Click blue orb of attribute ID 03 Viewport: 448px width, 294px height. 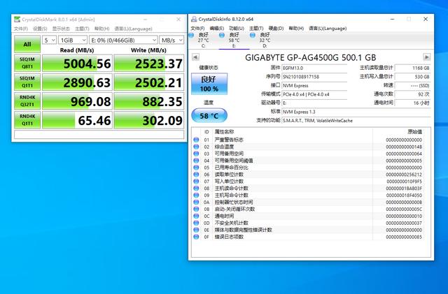[196, 154]
